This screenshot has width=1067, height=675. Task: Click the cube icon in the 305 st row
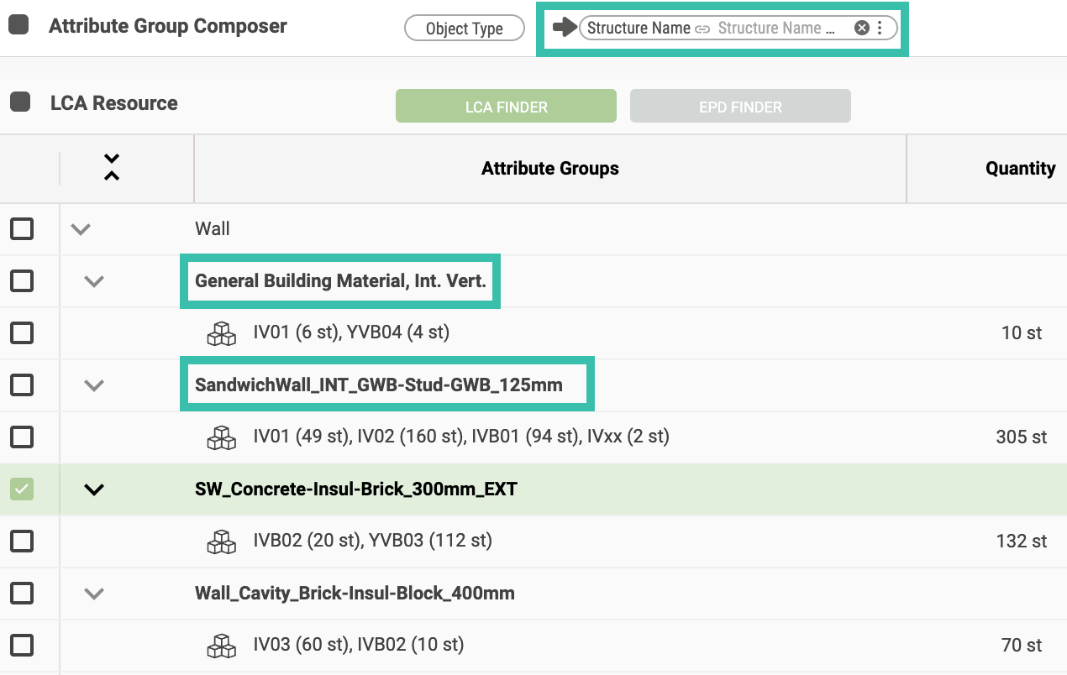[222, 437]
